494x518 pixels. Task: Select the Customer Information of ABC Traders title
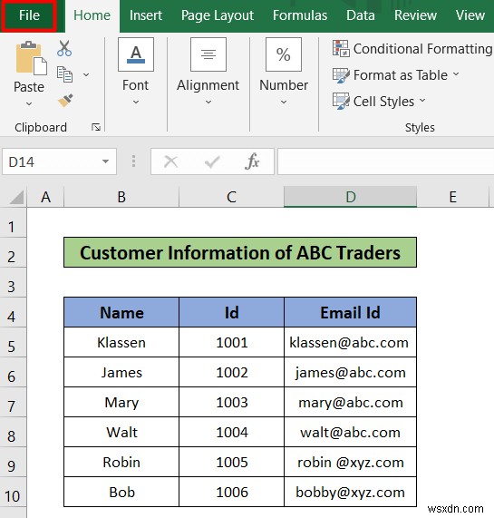coord(240,252)
